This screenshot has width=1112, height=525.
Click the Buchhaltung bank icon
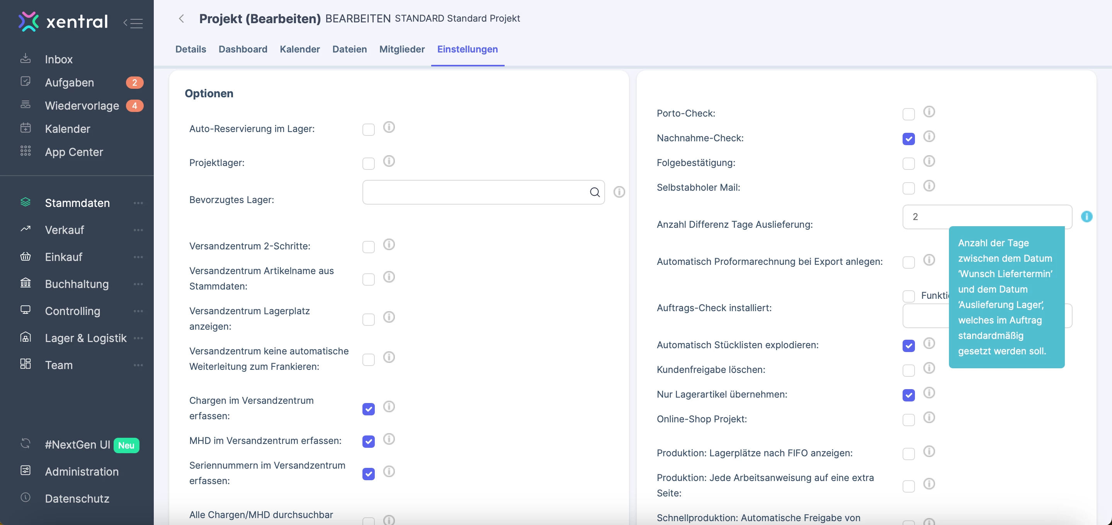[x=26, y=283]
